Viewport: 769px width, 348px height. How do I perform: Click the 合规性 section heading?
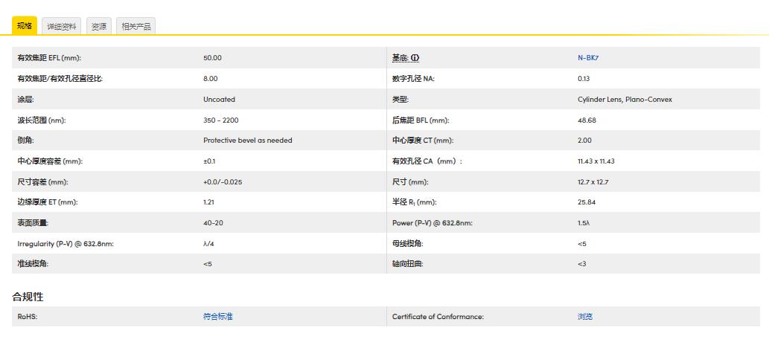pos(28,297)
